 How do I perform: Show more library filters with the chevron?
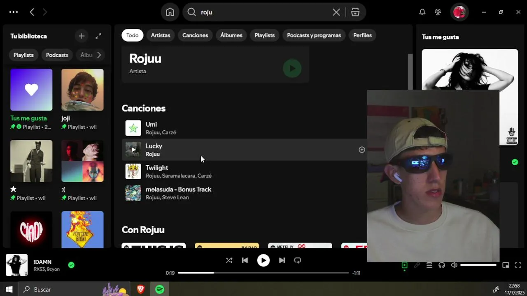pos(99,55)
